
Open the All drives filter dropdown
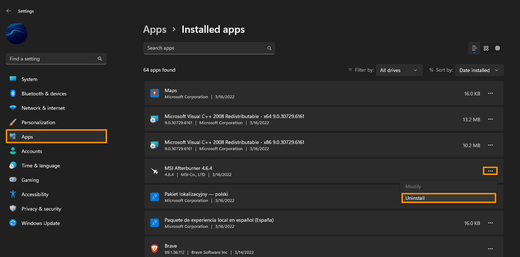click(399, 70)
